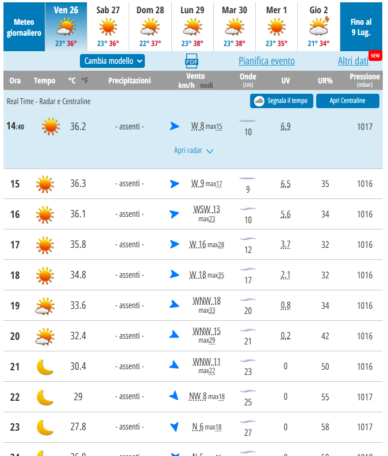Click the Segnala il tempo button
The height and width of the screenshot is (456, 388).
pos(282,101)
